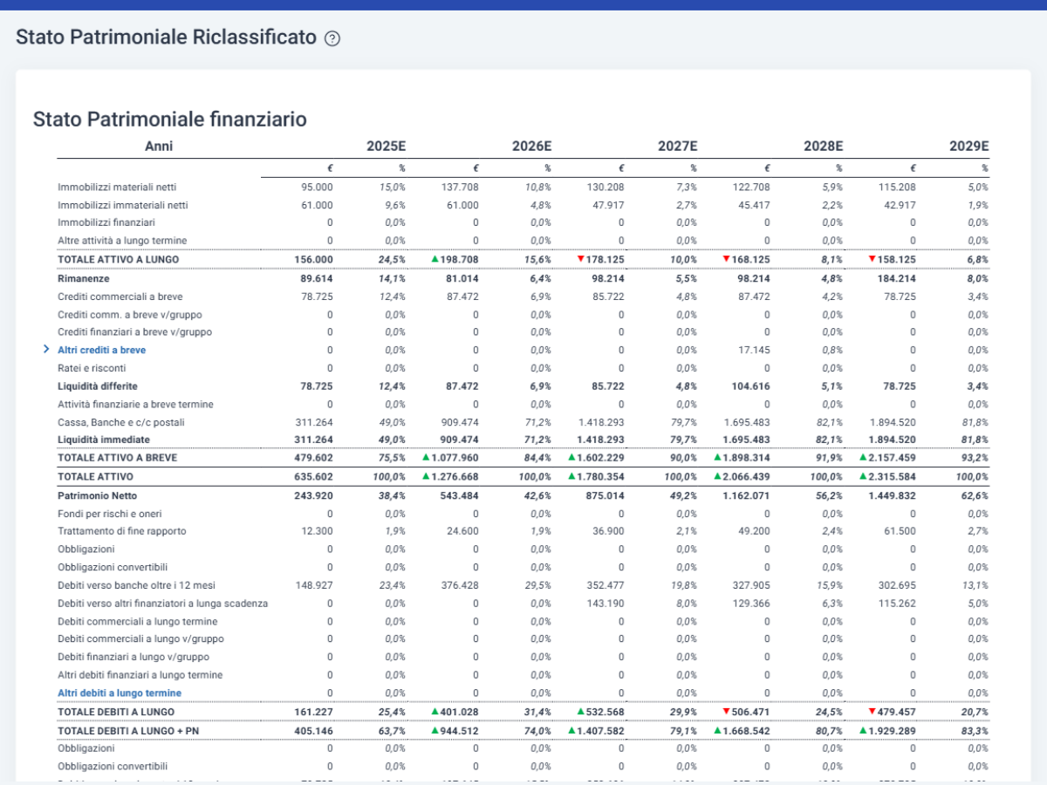Click the 137.708 materiali value in 2026E
This screenshot has height=785, width=1047.
pyautogui.click(x=459, y=188)
